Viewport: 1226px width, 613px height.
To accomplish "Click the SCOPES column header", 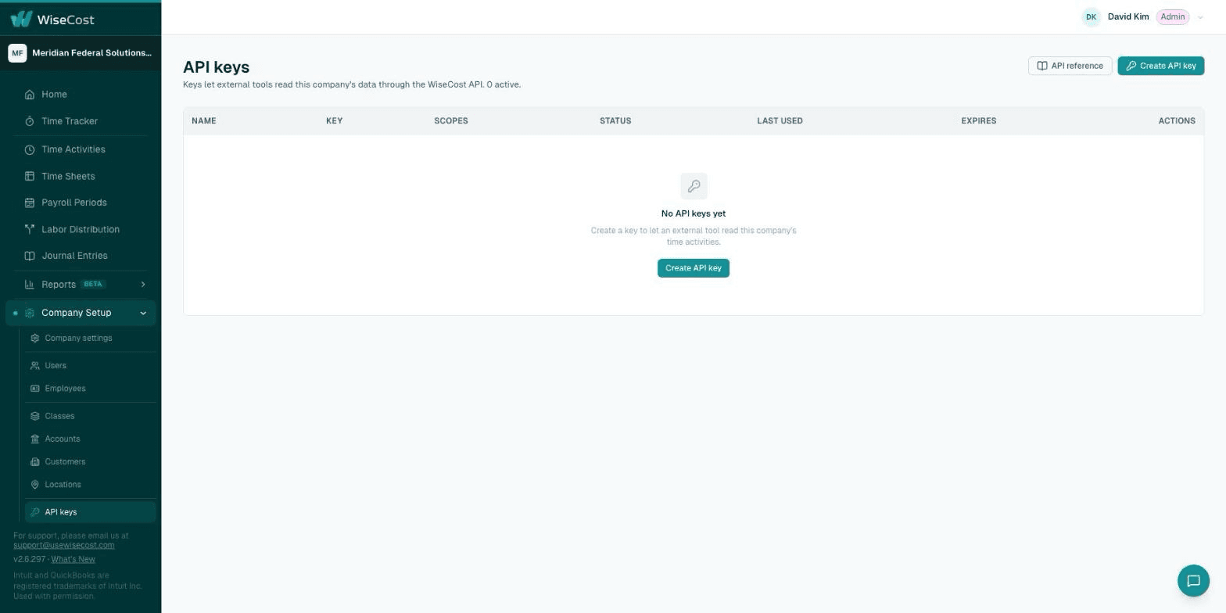I will click(451, 121).
